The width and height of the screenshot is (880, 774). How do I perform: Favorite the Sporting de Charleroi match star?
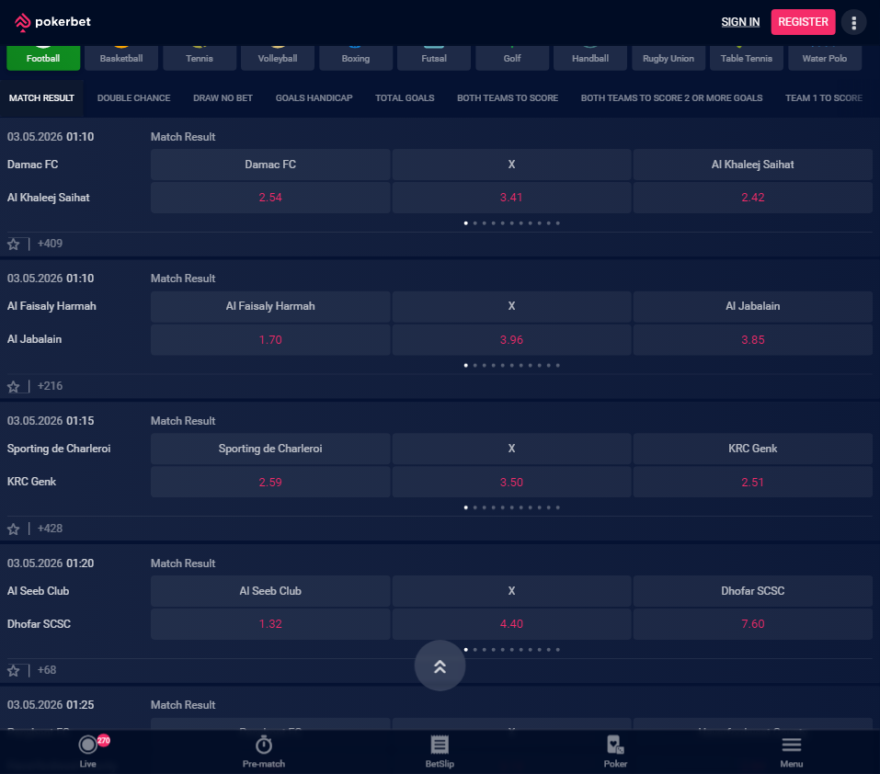tap(14, 529)
